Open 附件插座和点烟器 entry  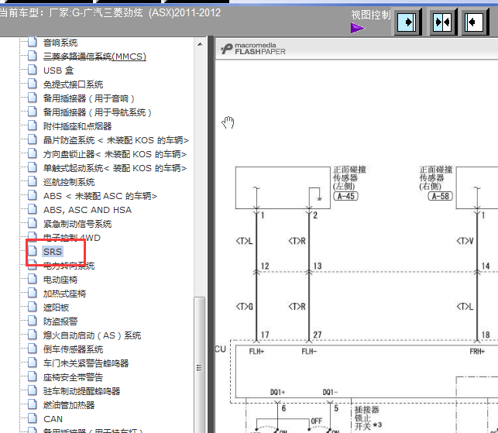pyautogui.click(x=77, y=126)
